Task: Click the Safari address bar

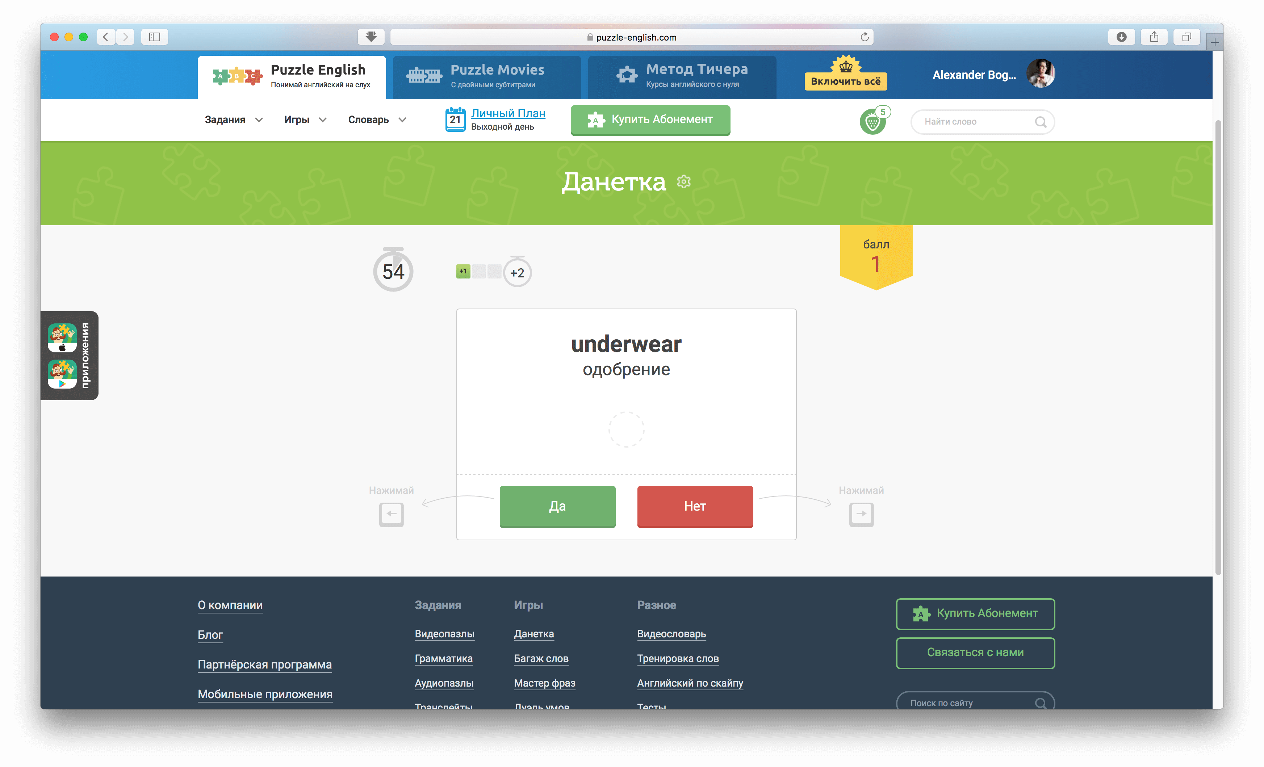Action: 632,37
